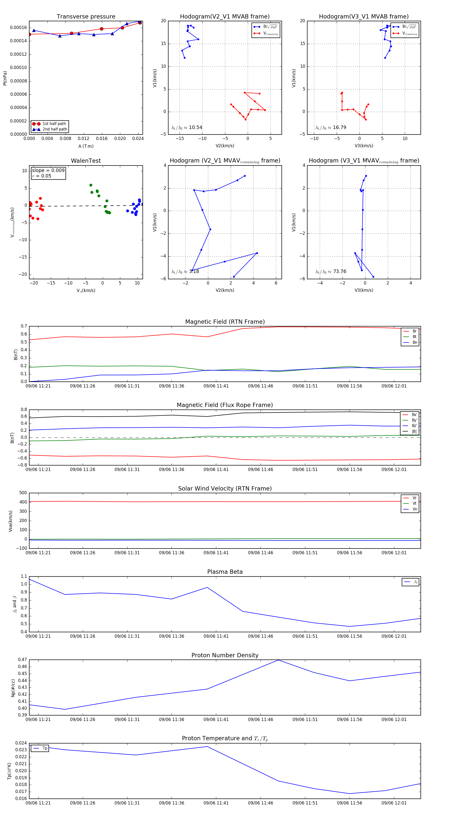
Task: Click the Hodogram (V3_V1 MVAV_remaining frame) title
Action: [364, 161]
